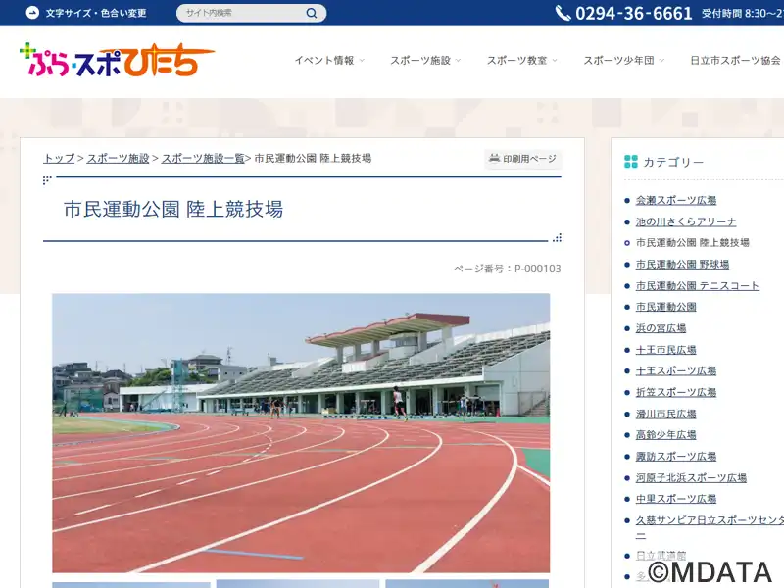
Task: Open the 日立市スポーツ協会 navigation item
Action: [735, 61]
